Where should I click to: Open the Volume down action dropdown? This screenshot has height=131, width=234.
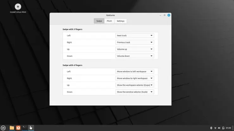135,56
